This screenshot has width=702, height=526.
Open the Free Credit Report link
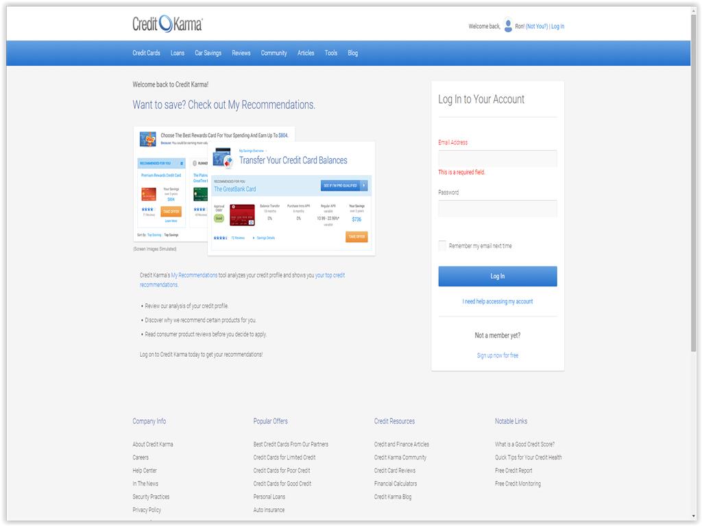(513, 471)
